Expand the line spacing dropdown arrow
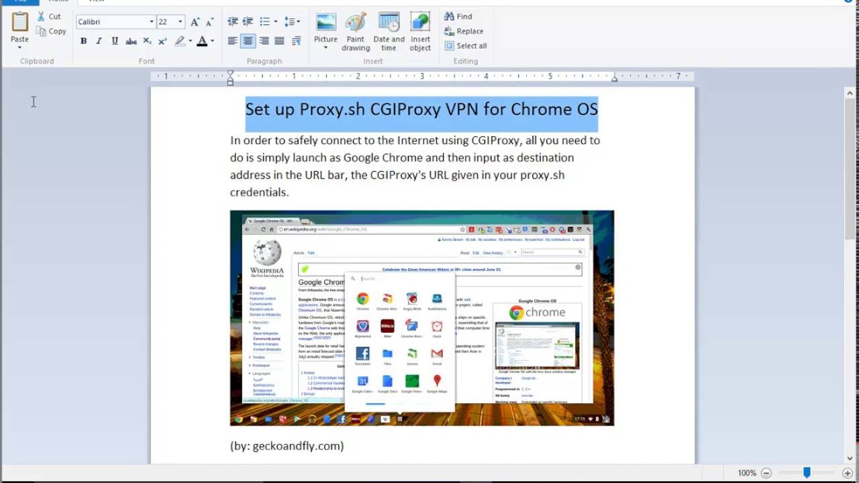Viewport: 859px width, 483px height. [298, 22]
